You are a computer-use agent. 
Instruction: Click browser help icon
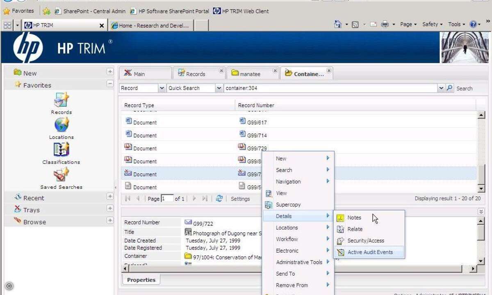[x=473, y=25]
